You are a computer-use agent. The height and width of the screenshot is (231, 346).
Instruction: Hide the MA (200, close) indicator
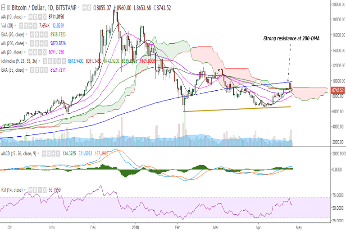(32, 43)
